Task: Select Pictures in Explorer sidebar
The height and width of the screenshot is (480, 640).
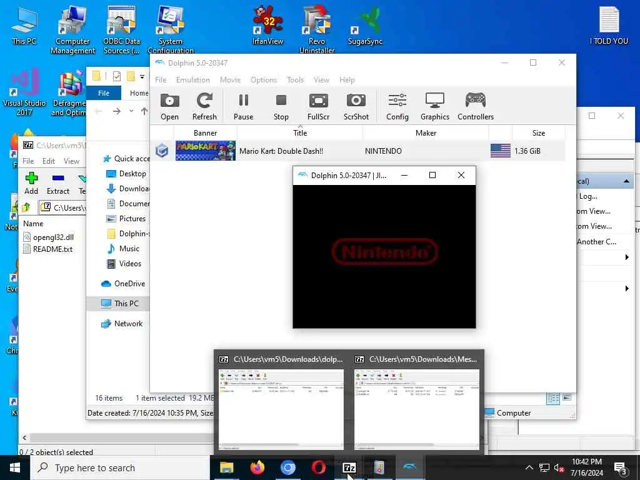Action: click(x=126, y=219)
